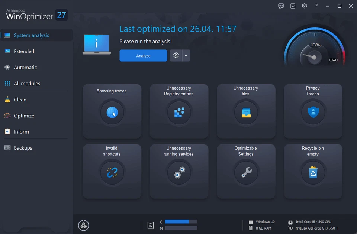The width and height of the screenshot is (357, 234).
Task: Click the Unnecessary Registry entries icon
Action: click(179, 112)
